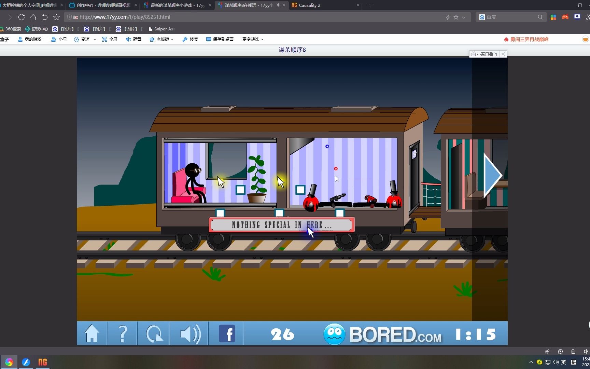The height and width of the screenshot is (369, 590).
Task: Open the system volume tray icon
Action: pos(556,362)
